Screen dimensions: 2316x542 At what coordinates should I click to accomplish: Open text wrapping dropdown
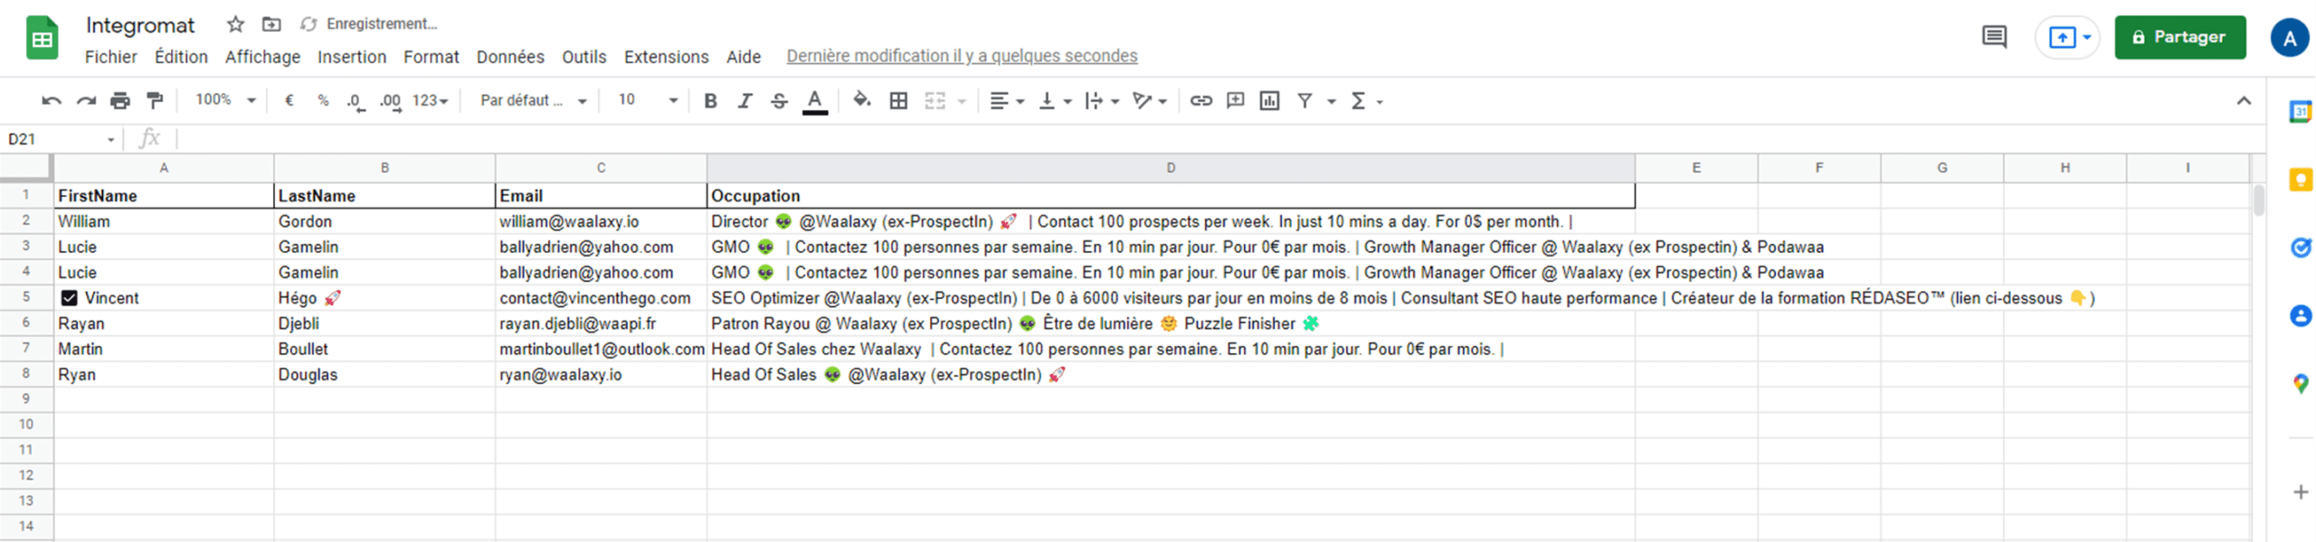pyautogui.click(x=1102, y=101)
